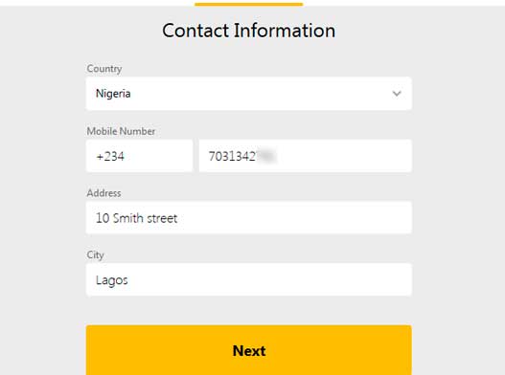The height and width of the screenshot is (375, 505).
Task: Click the blurred digits of mobile number
Action: pyautogui.click(x=266, y=156)
